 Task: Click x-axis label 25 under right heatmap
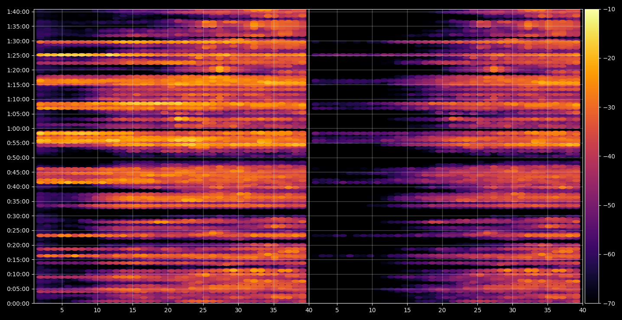478,310
